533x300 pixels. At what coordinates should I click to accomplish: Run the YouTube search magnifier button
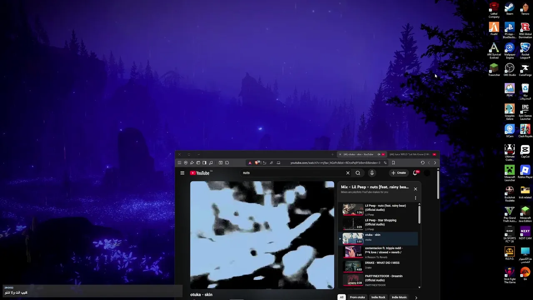(358, 173)
